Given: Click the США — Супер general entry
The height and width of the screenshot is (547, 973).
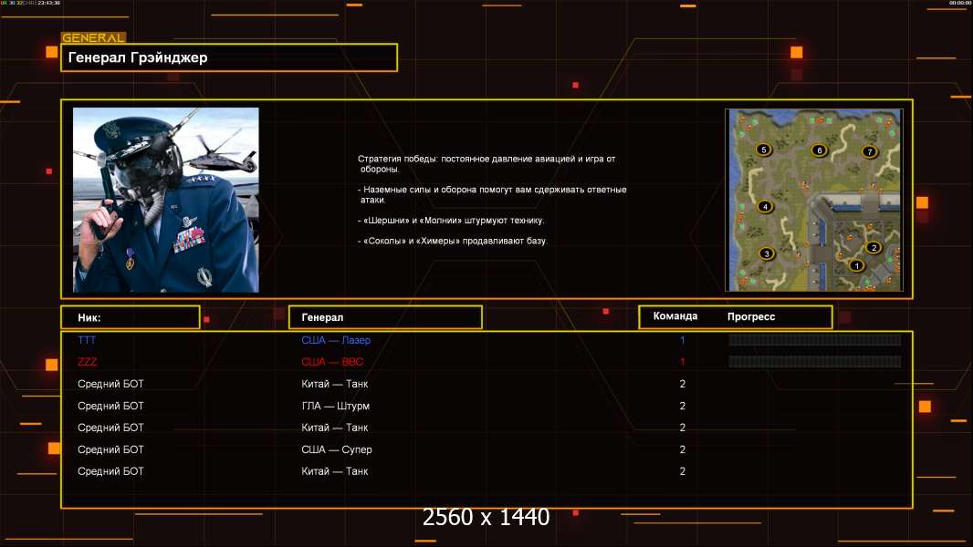Looking at the screenshot, I should 336,449.
